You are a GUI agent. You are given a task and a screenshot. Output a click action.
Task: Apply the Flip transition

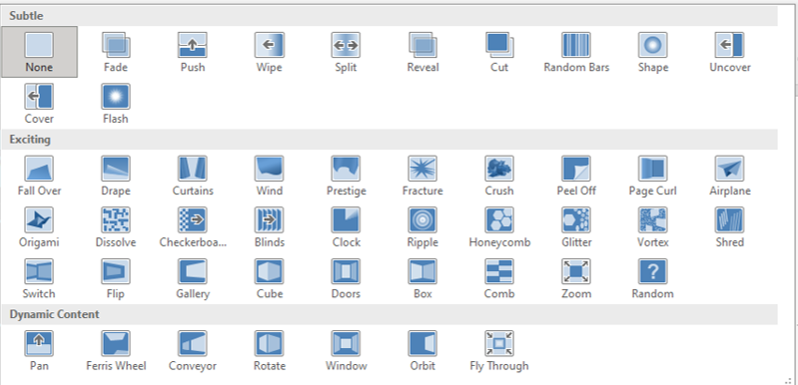[116, 278]
